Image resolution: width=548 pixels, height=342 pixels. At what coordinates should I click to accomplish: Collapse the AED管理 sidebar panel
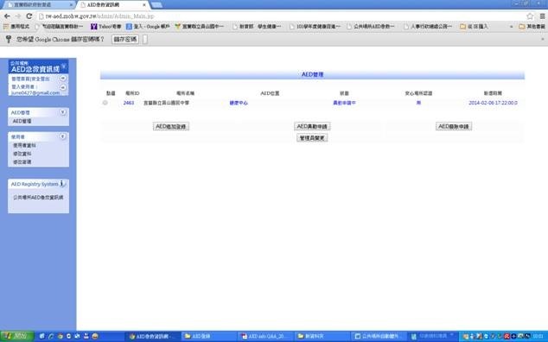[63, 112]
